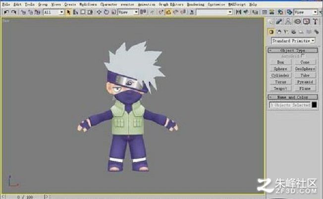Open the Layer Manager icon
323x199 pixels.
tap(255, 12)
